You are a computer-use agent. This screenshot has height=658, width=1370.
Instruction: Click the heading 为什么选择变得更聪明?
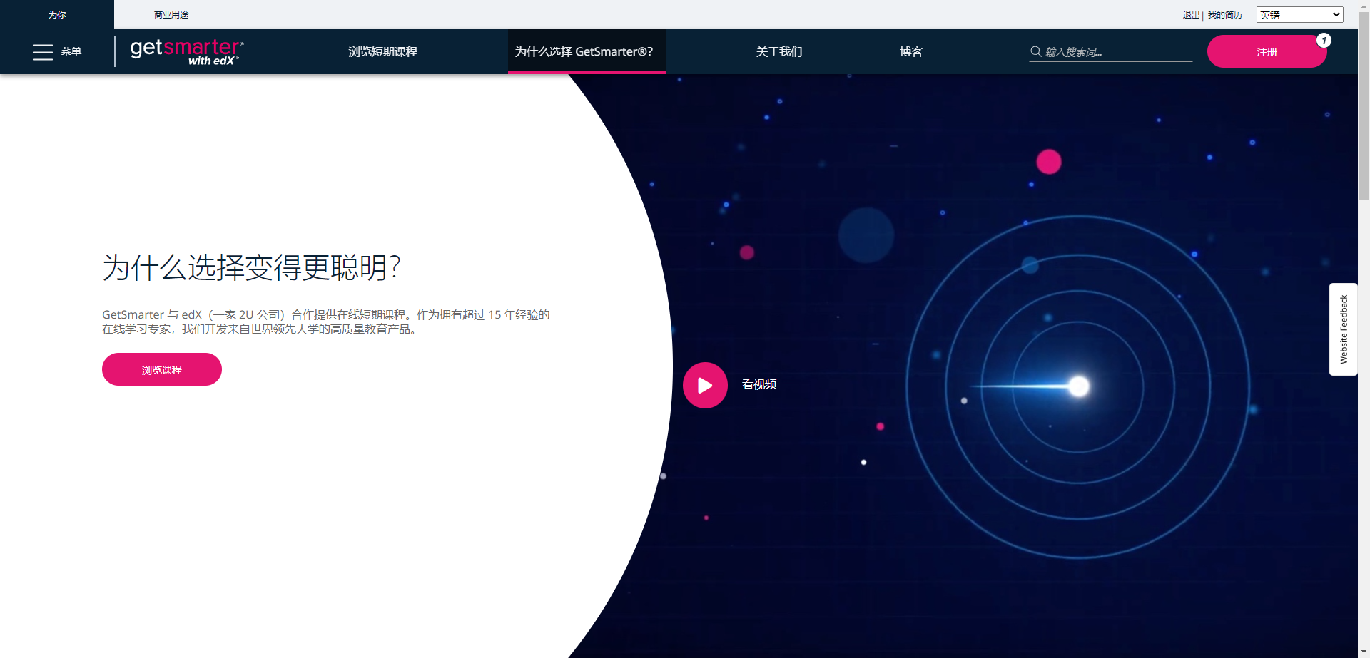pyautogui.click(x=251, y=268)
